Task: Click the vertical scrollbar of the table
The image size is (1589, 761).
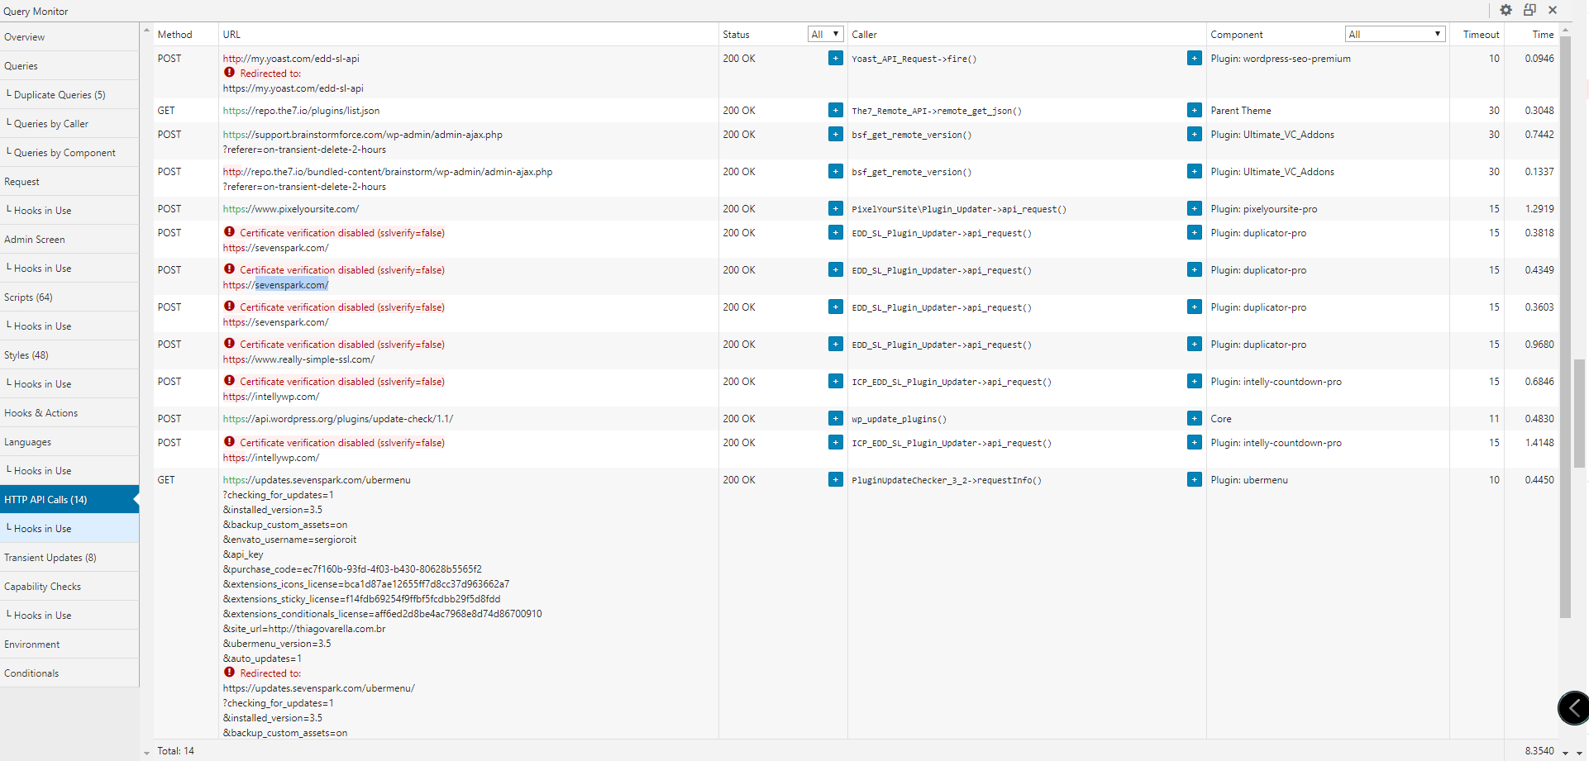Action: click(1565, 331)
